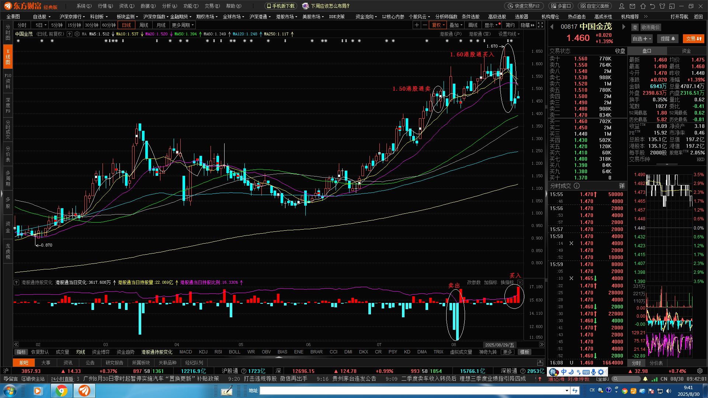The width and height of the screenshot is (708, 398).
Task: Open the user account icon
Action: pos(622,6)
